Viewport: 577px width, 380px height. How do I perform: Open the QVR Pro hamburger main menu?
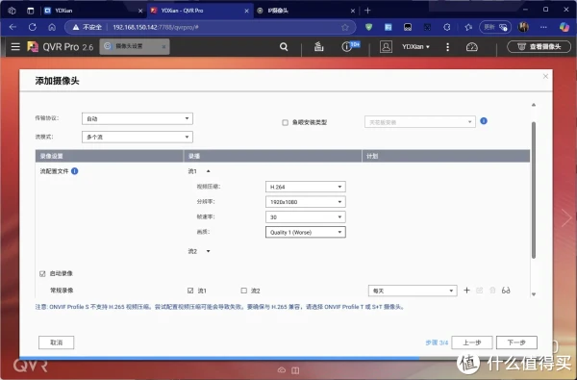15,47
